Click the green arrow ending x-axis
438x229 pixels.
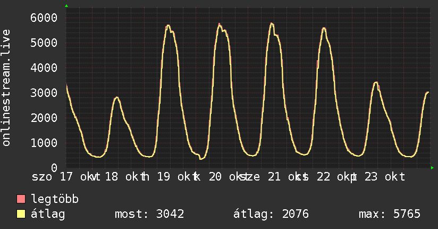point(432,168)
